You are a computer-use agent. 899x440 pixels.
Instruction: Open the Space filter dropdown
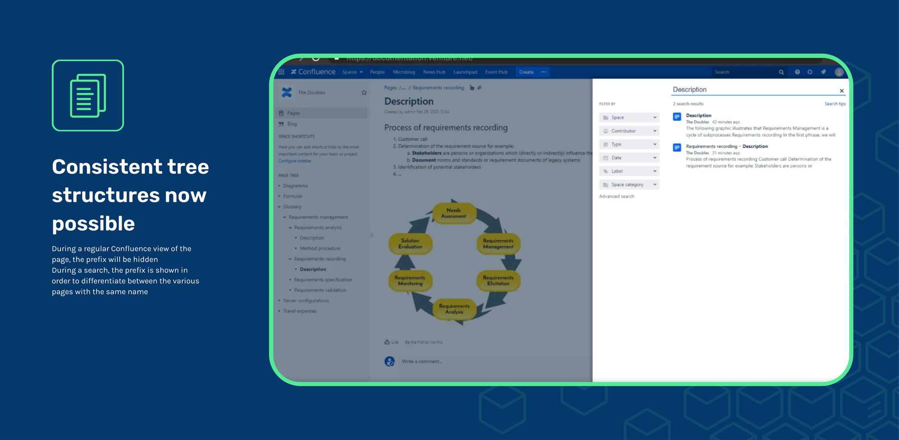629,117
